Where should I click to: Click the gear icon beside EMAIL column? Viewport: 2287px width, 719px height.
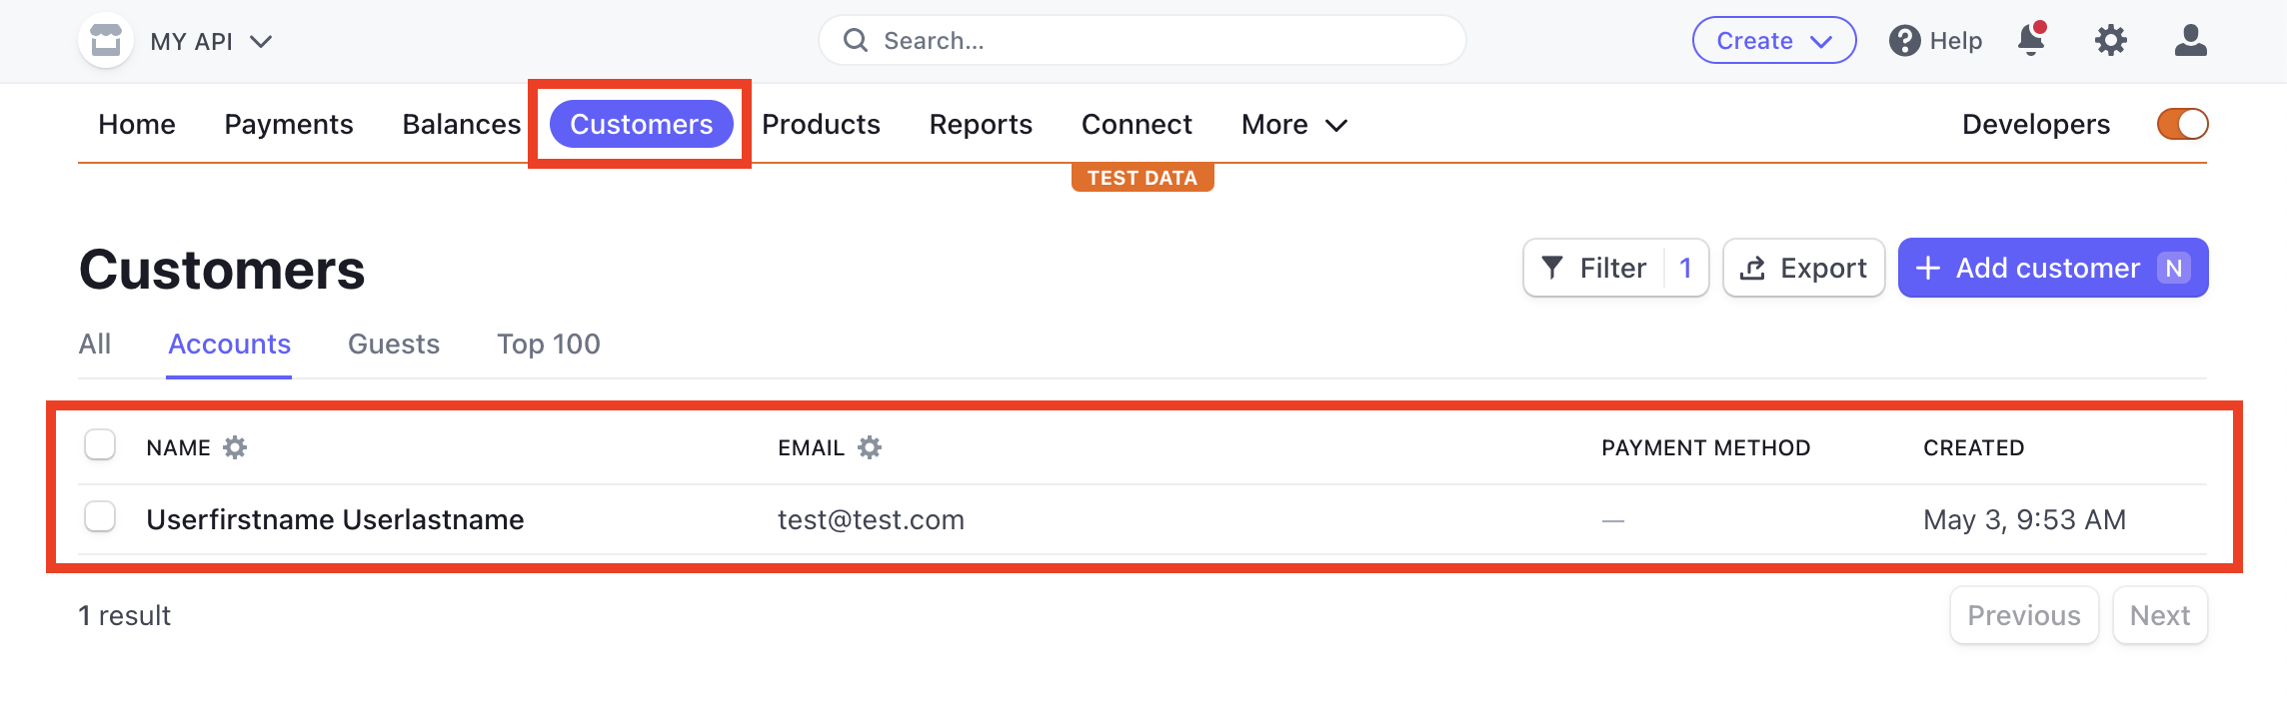[x=871, y=447]
